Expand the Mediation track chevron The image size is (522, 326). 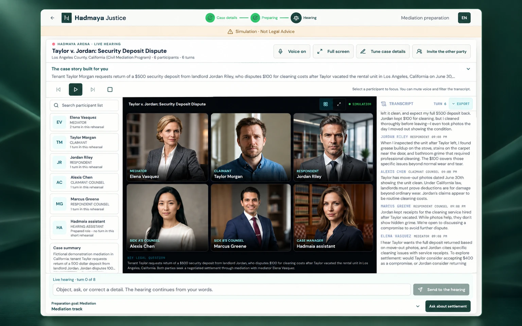pyautogui.click(x=418, y=306)
